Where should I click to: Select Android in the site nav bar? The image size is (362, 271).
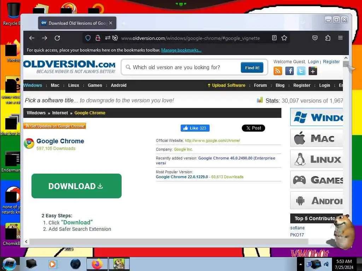pyautogui.click(x=119, y=85)
